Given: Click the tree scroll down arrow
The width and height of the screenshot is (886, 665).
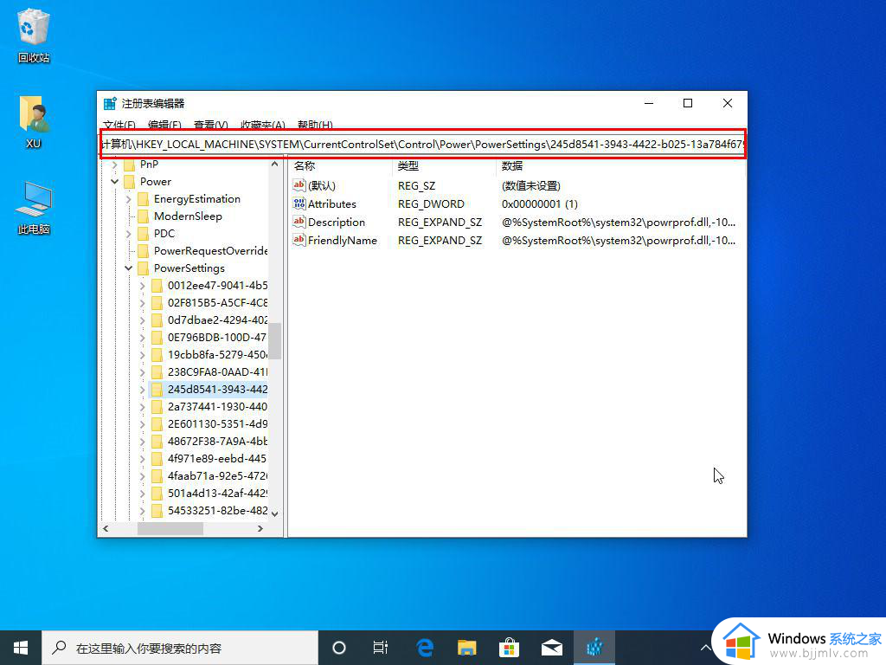Looking at the screenshot, I should point(274,514).
